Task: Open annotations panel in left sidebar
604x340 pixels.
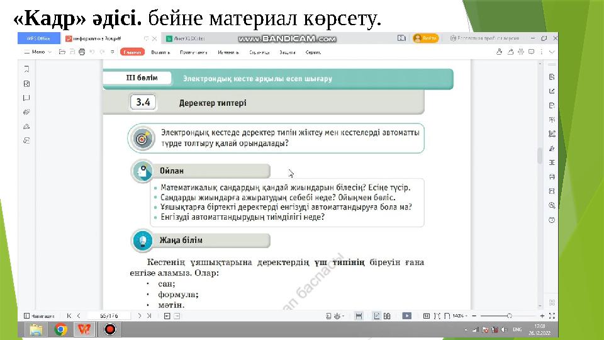Action: coord(26,98)
